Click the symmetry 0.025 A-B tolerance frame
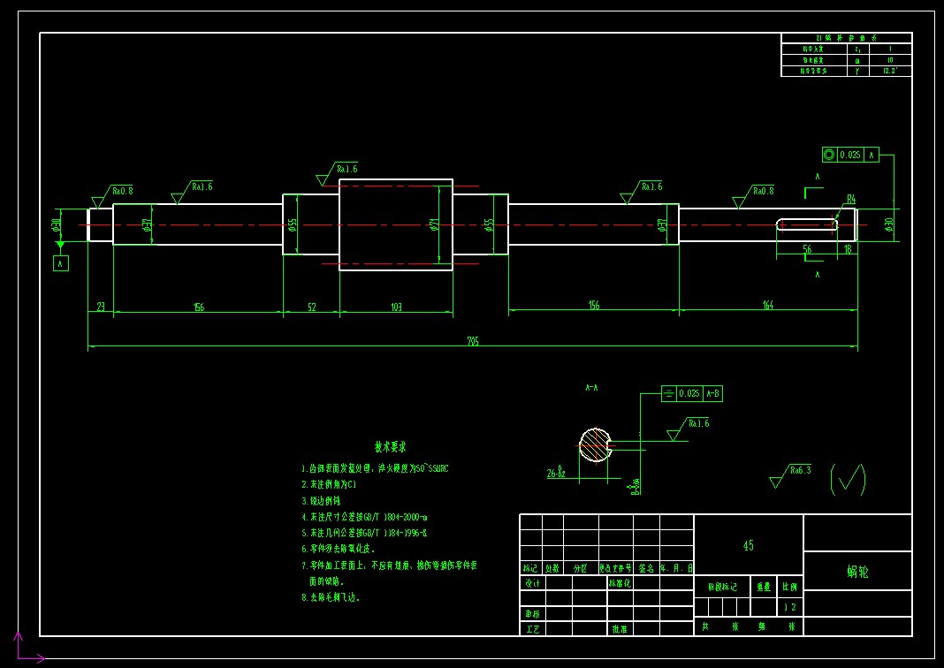Screen dimensions: 944x668 (x=692, y=393)
